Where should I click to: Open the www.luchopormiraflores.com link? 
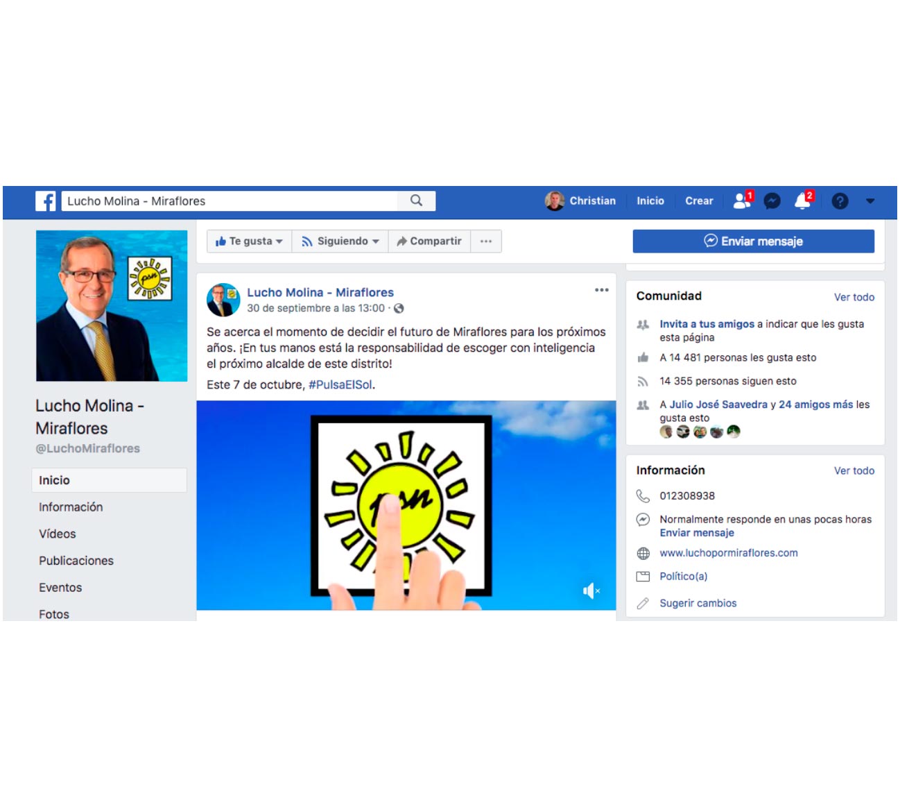(728, 553)
